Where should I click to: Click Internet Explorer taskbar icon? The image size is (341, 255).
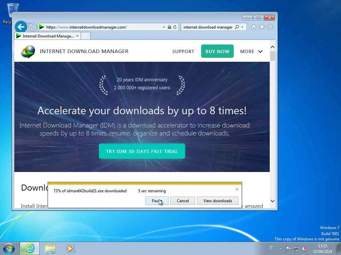(30, 248)
